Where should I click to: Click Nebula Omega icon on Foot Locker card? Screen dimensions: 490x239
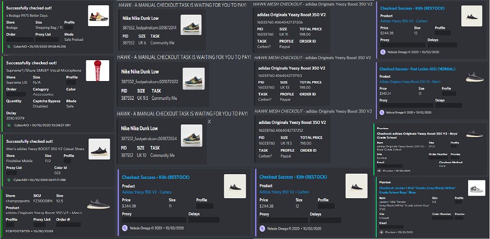coord(382,112)
